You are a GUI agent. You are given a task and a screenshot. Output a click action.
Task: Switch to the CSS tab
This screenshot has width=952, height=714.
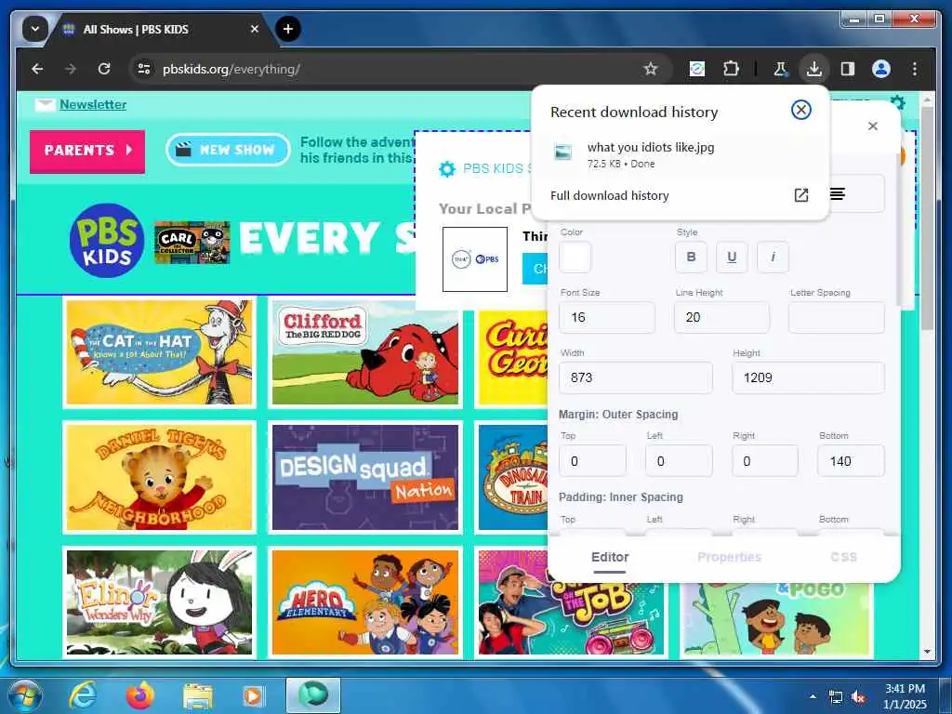click(x=843, y=557)
